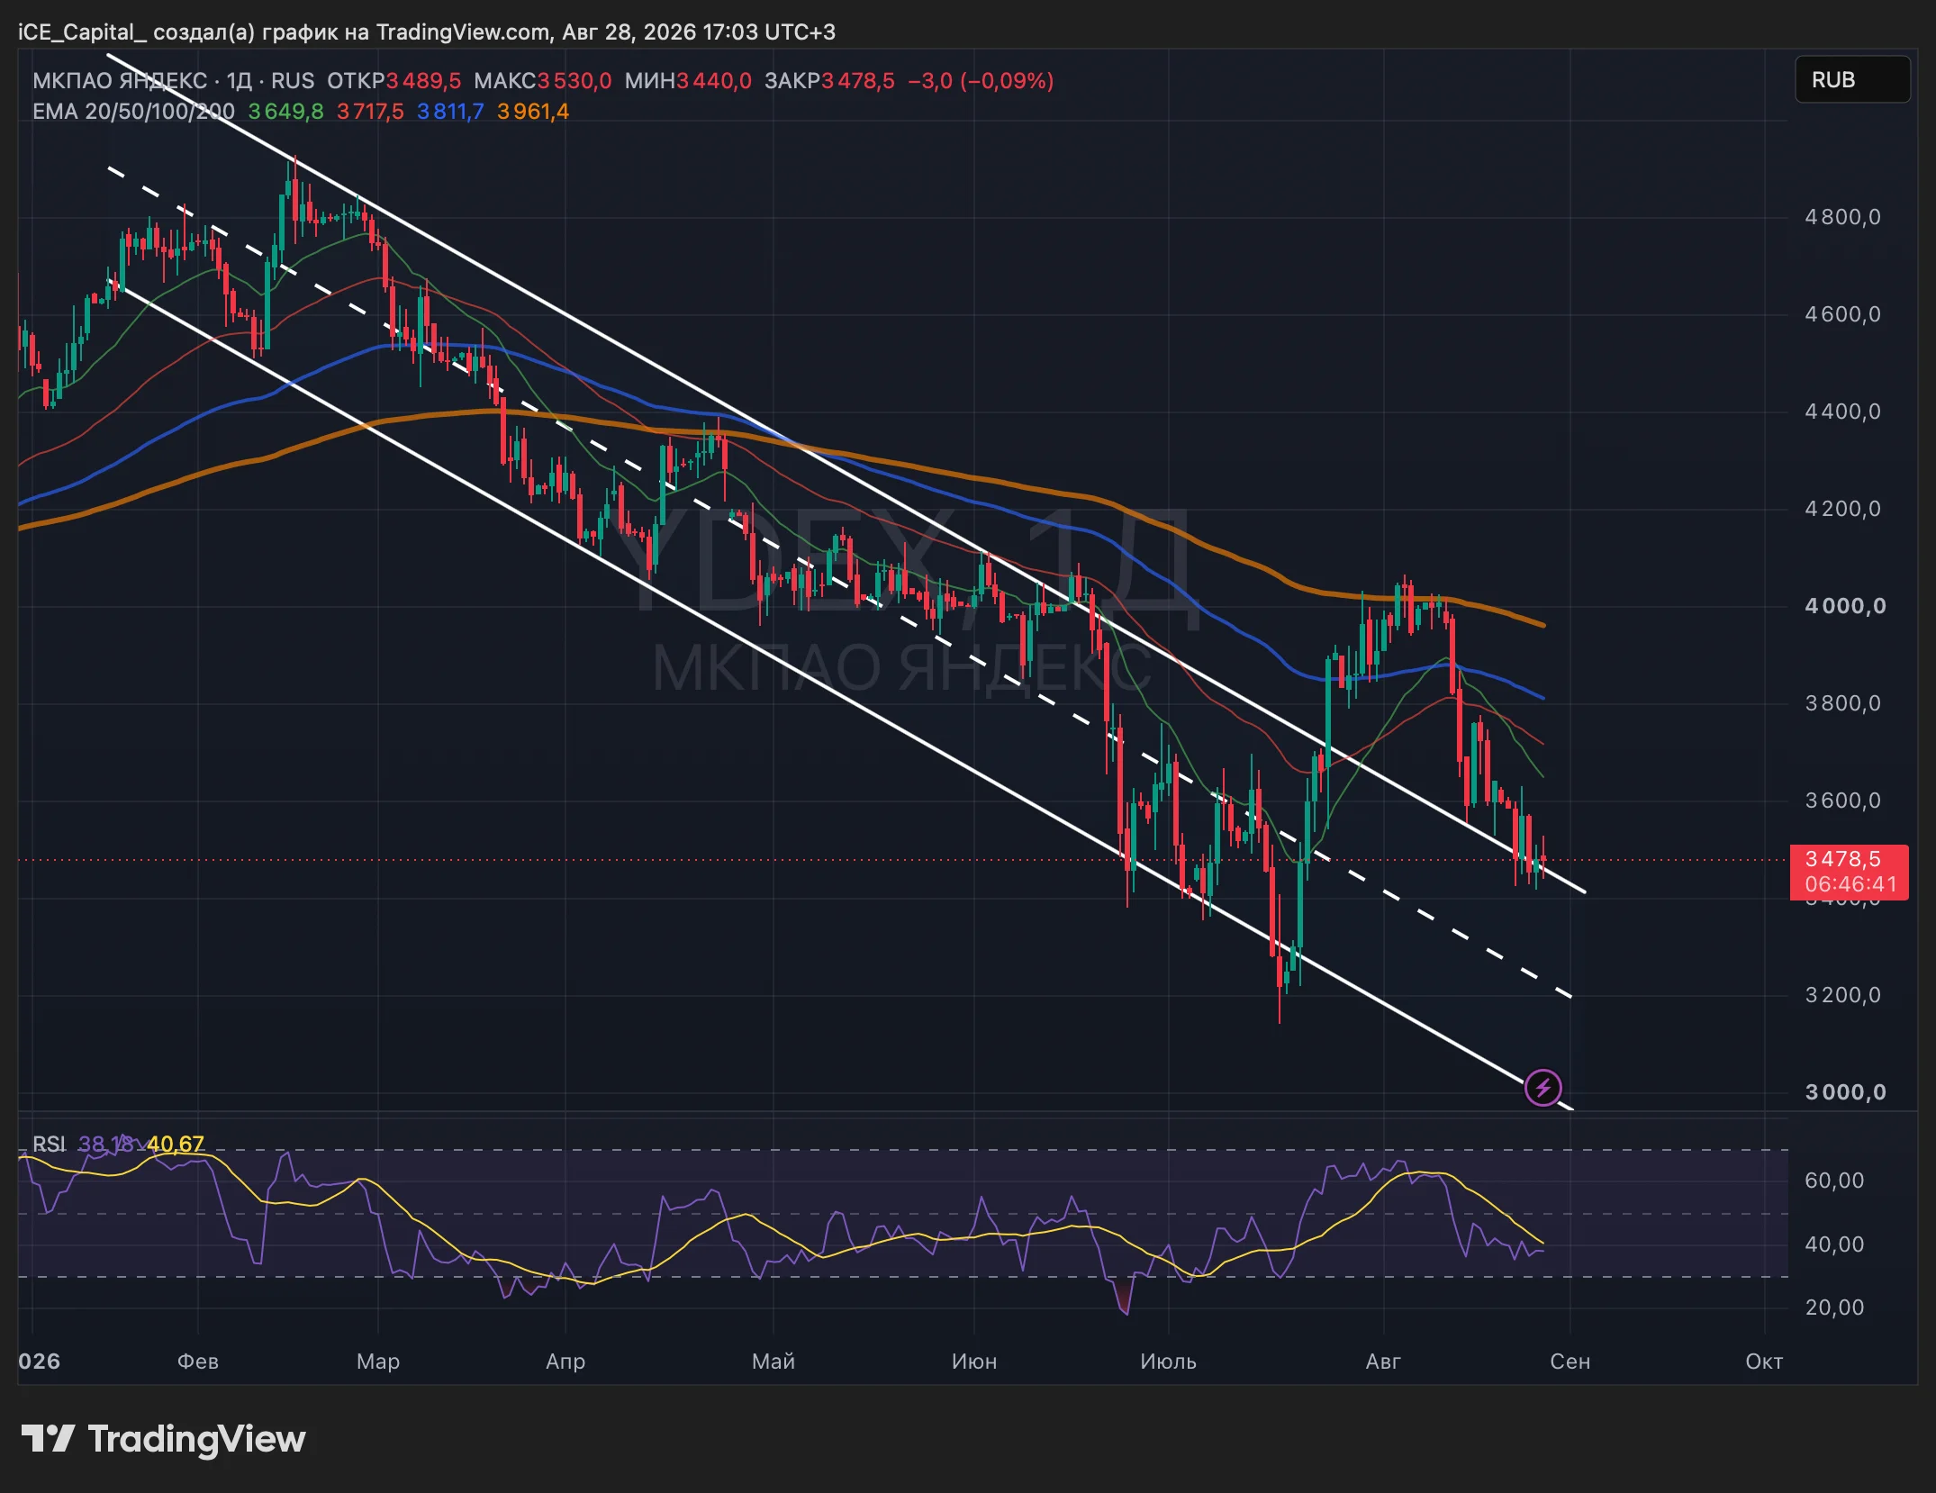The width and height of the screenshot is (1936, 1493).
Task: Click the Окт label on time axis
Action: click(1764, 1362)
